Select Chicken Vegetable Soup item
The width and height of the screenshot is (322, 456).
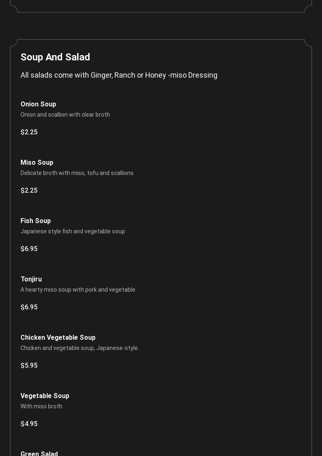pos(58,337)
